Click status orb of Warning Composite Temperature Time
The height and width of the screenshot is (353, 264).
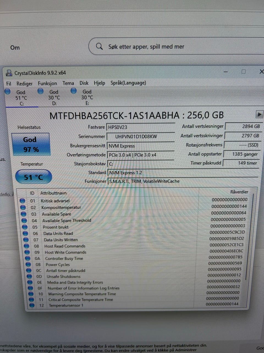coord(31,294)
